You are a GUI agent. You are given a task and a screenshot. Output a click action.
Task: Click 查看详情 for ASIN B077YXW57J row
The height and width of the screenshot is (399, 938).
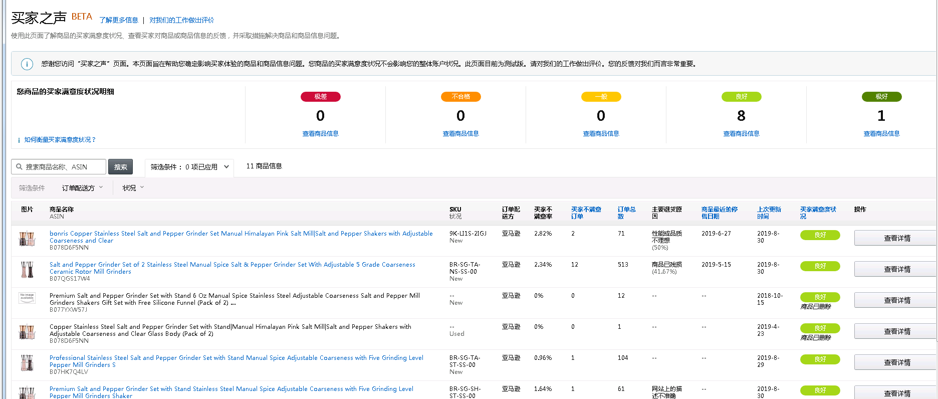pos(896,300)
